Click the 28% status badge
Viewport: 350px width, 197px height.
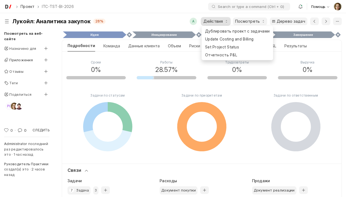pos(99,21)
